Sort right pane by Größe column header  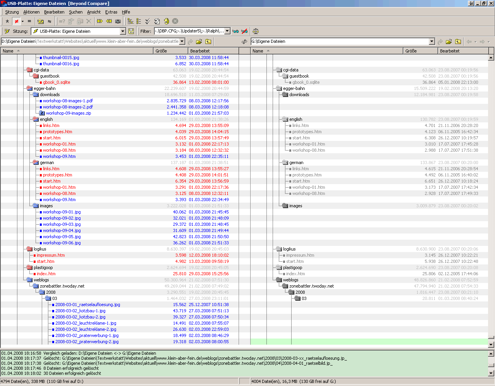[x=421, y=51]
